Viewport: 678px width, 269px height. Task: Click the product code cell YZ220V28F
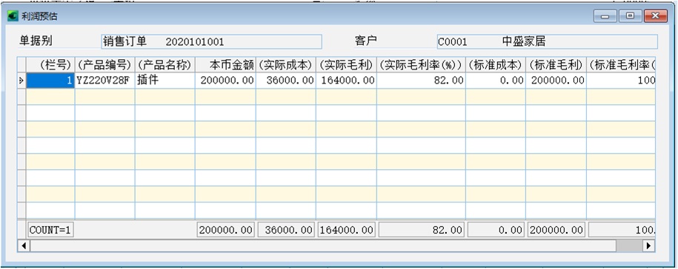pyautogui.click(x=105, y=81)
